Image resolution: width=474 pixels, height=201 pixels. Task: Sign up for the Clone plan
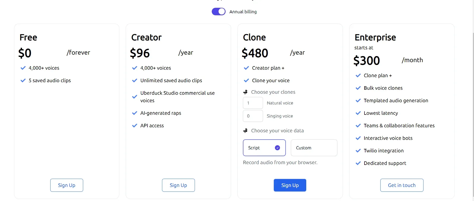coord(290,185)
